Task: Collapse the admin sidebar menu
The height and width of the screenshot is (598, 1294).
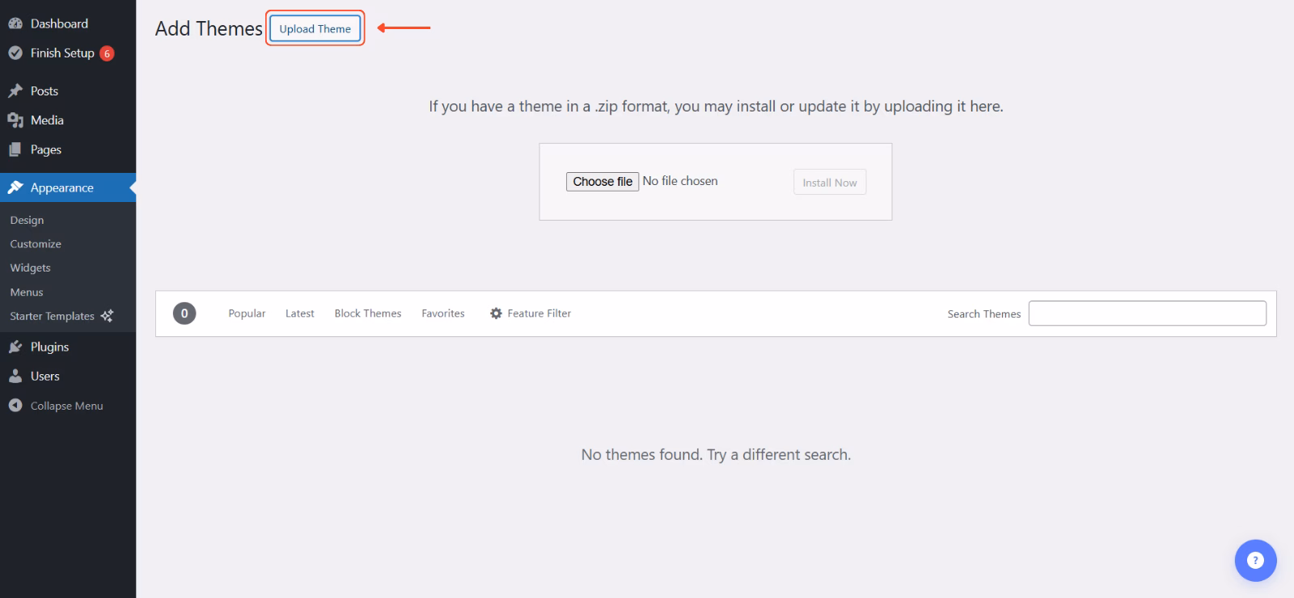Action: coord(66,406)
